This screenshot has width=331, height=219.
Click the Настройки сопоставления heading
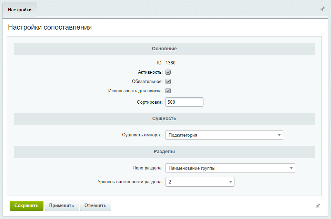50,27
